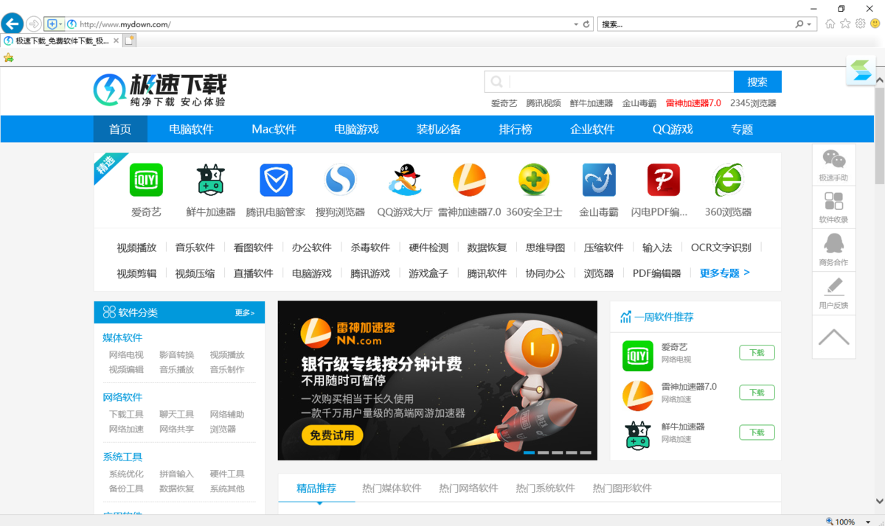This screenshot has width=885, height=526.
Task: Open the 爱奇艺 green app icon in featured row
Action: tap(146, 180)
